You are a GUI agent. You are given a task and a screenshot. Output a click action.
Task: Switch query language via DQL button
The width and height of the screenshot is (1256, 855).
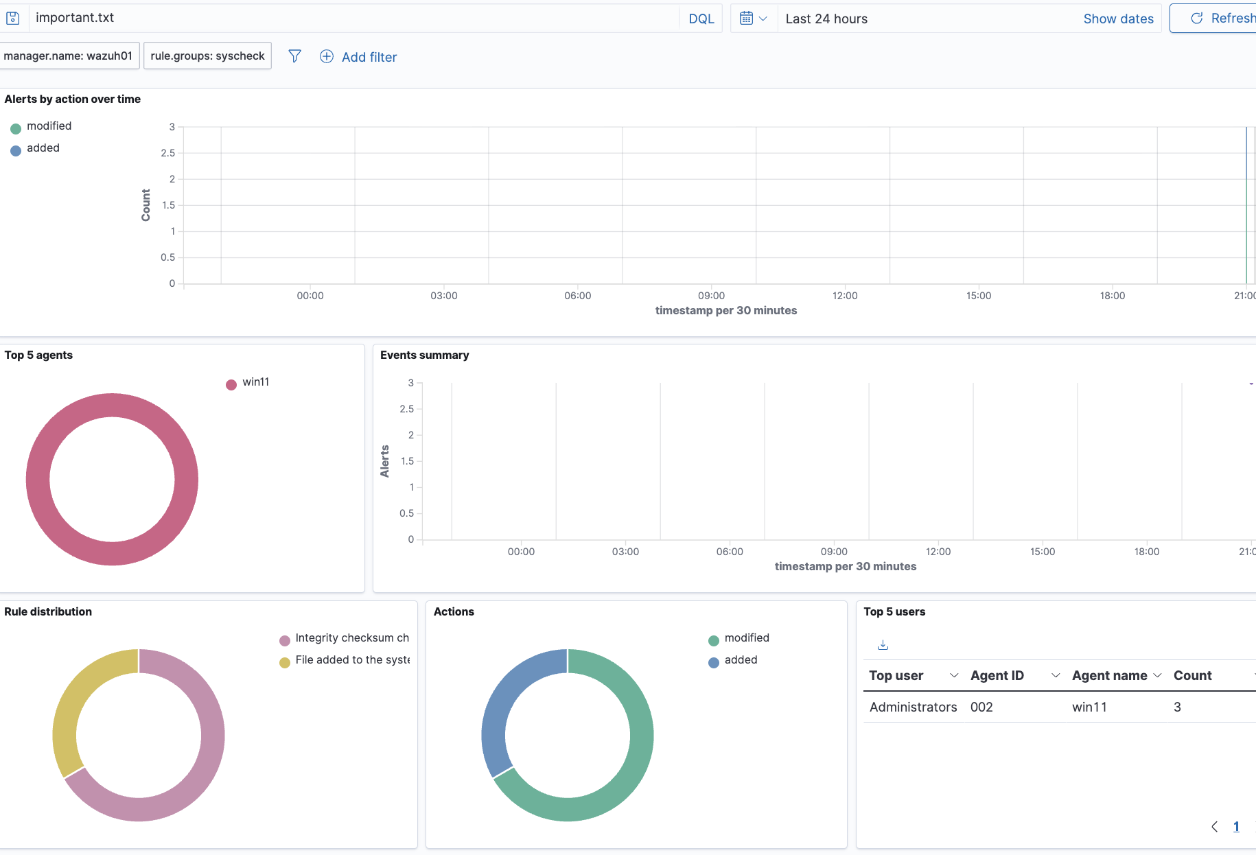click(x=701, y=19)
